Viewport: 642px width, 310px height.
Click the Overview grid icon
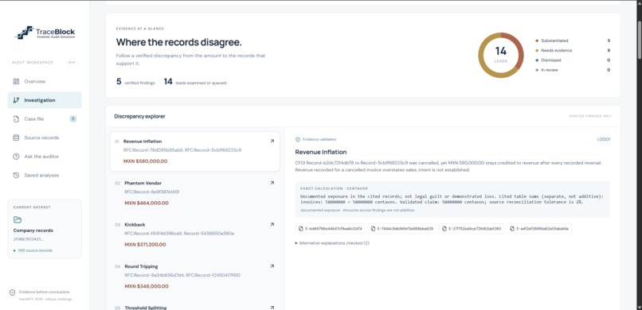17,81
